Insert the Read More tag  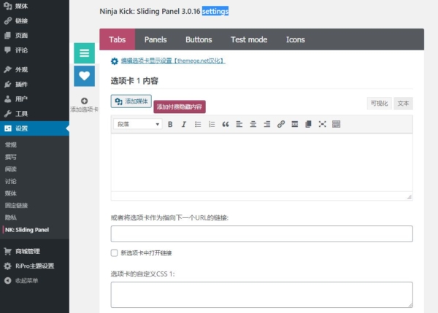(x=295, y=124)
